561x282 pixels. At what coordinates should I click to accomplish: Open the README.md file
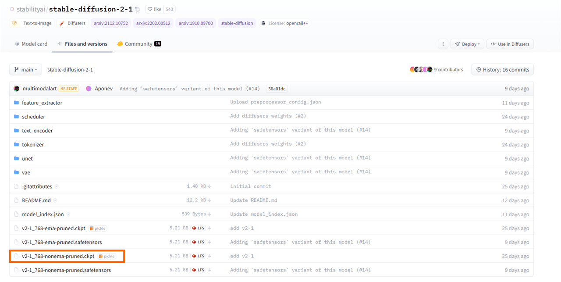pos(36,200)
